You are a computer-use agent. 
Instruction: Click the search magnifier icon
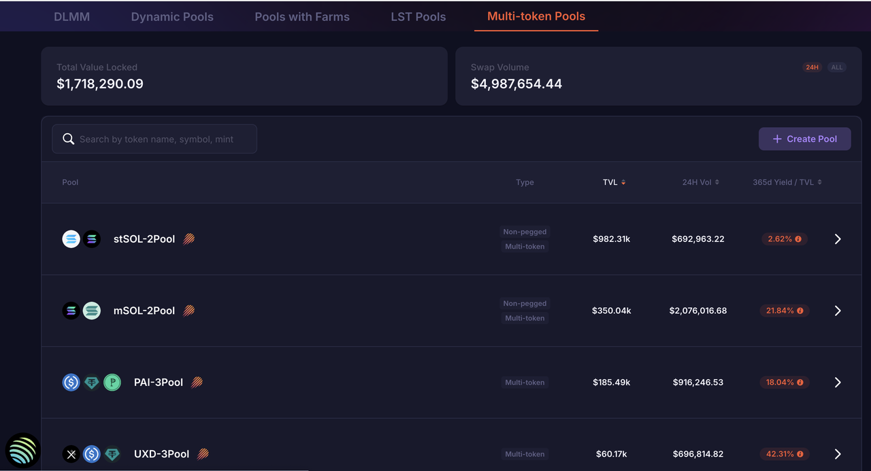68,139
